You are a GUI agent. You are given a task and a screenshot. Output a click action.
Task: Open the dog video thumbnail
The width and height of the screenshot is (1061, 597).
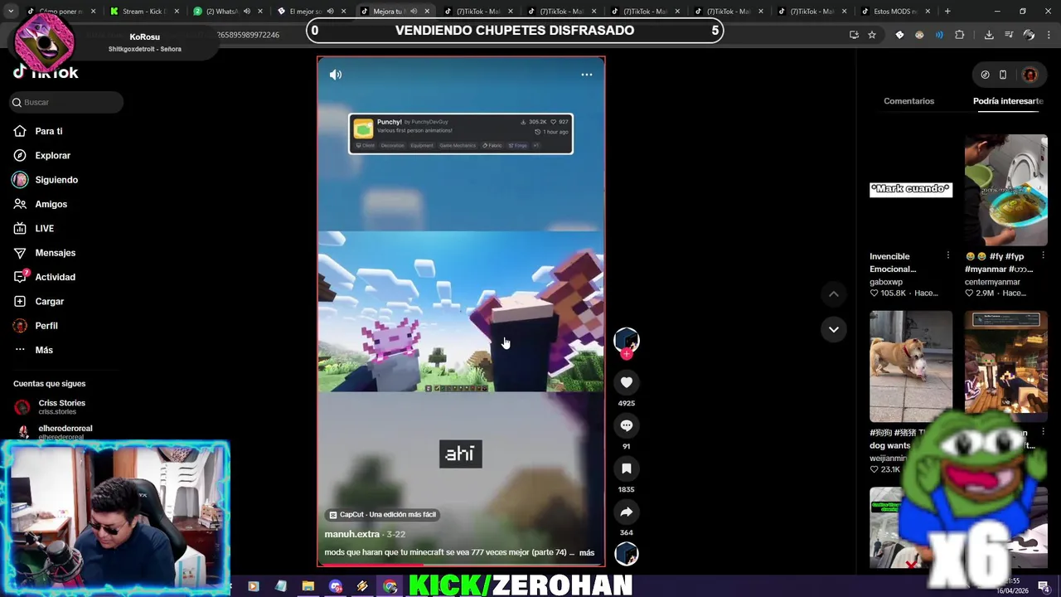(911, 366)
